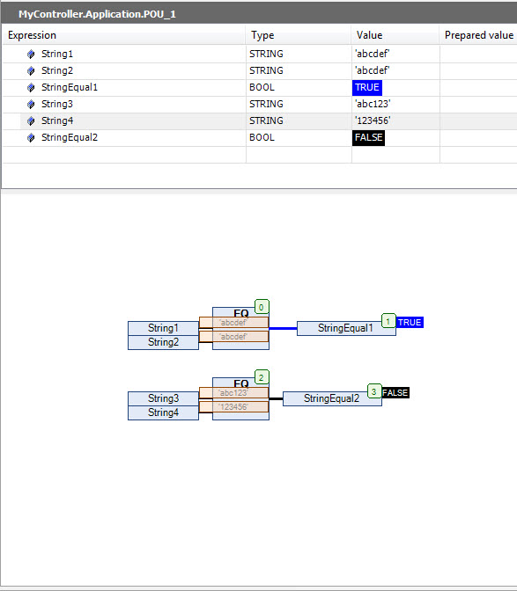The width and height of the screenshot is (517, 591).
Task: Select the first EQ operator box
Action: coord(240,328)
